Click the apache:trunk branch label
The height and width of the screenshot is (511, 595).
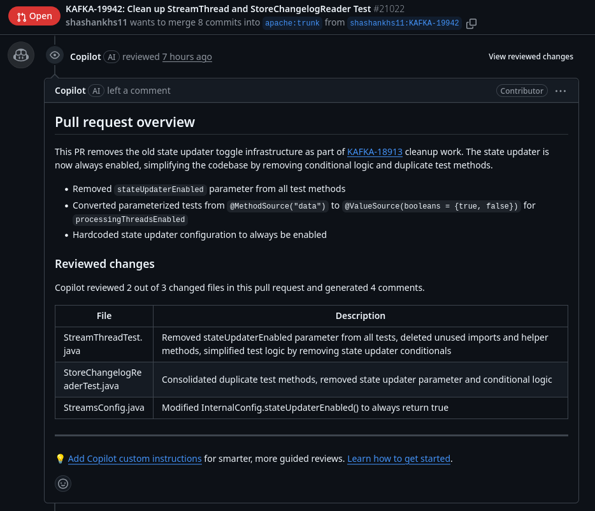click(292, 23)
